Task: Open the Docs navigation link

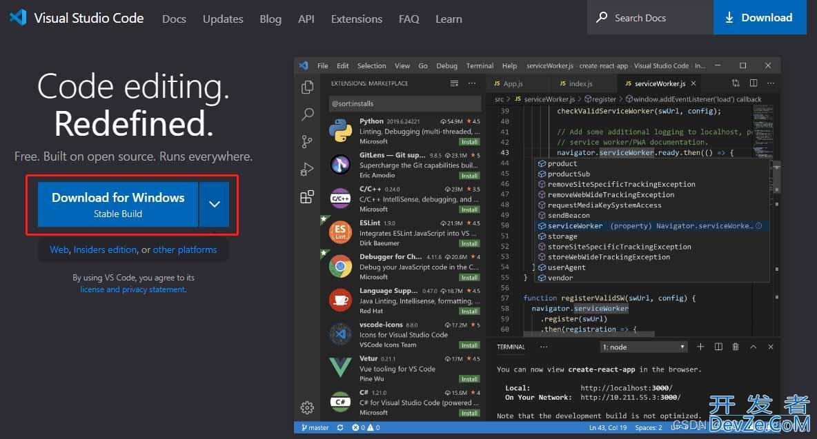Action: 174,19
